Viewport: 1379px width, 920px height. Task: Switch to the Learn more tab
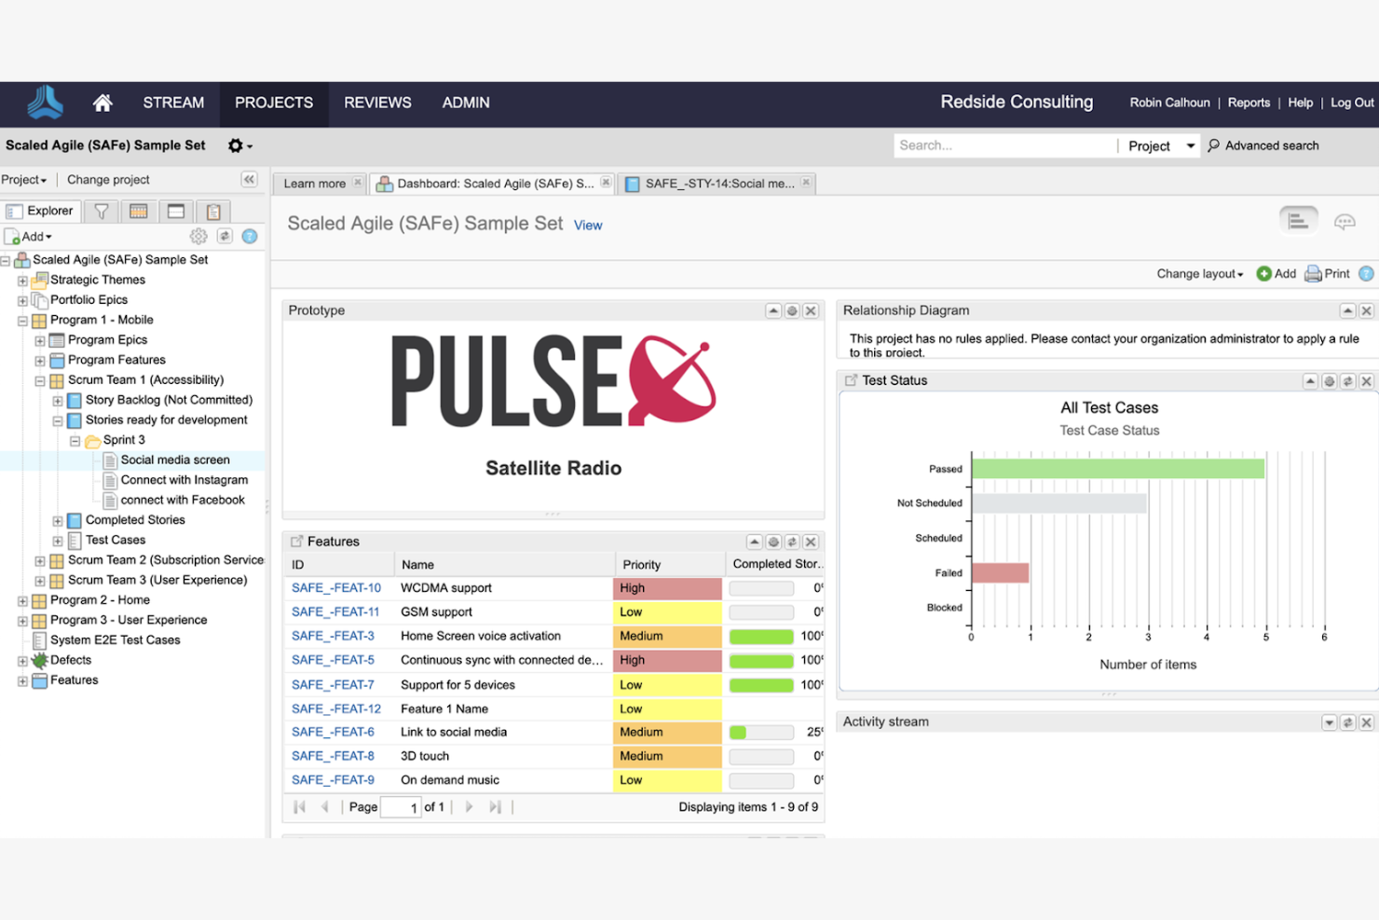point(314,184)
